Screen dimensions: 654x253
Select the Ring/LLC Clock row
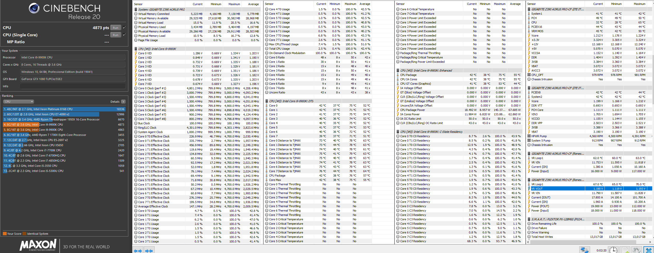pyautogui.click(x=197, y=128)
